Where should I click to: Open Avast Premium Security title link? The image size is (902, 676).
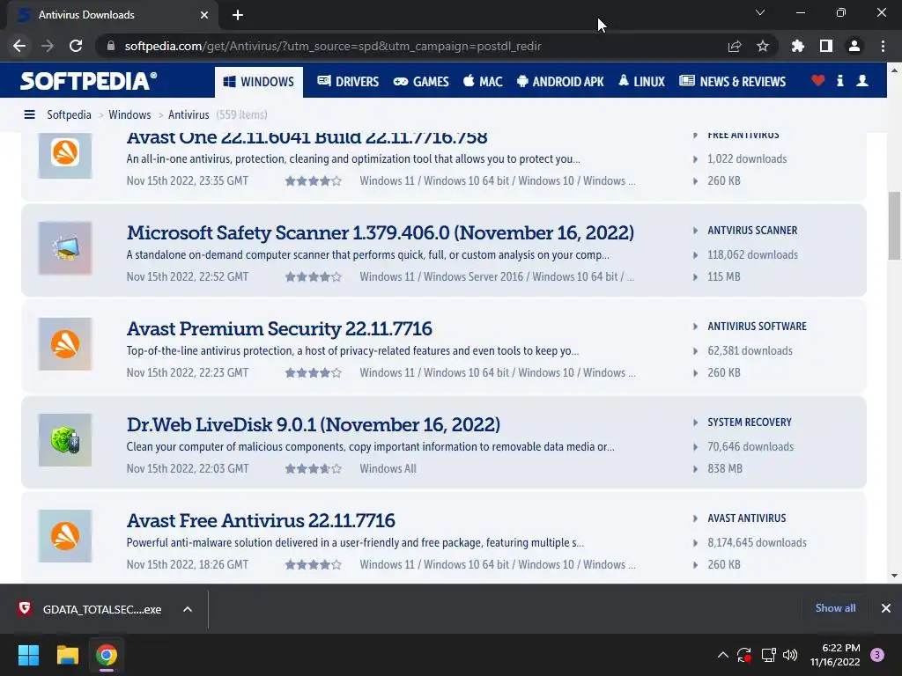point(279,329)
